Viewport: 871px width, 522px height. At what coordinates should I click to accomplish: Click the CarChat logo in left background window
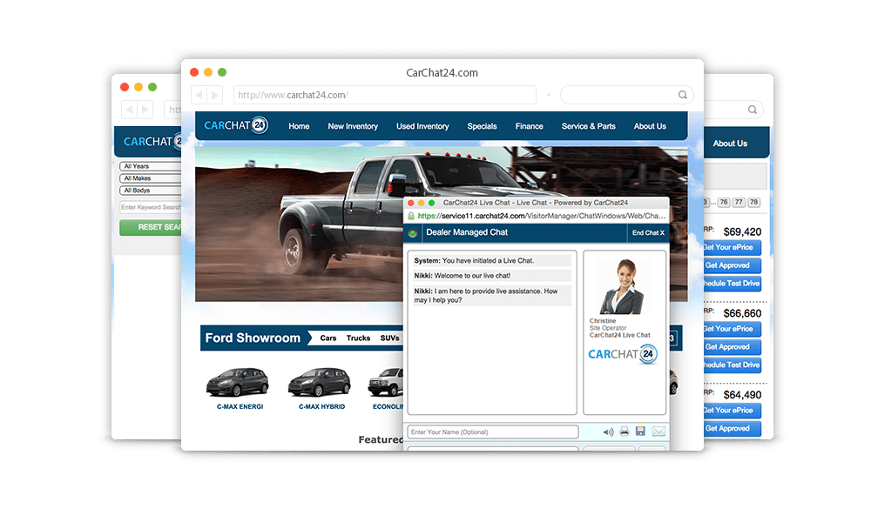point(152,142)
